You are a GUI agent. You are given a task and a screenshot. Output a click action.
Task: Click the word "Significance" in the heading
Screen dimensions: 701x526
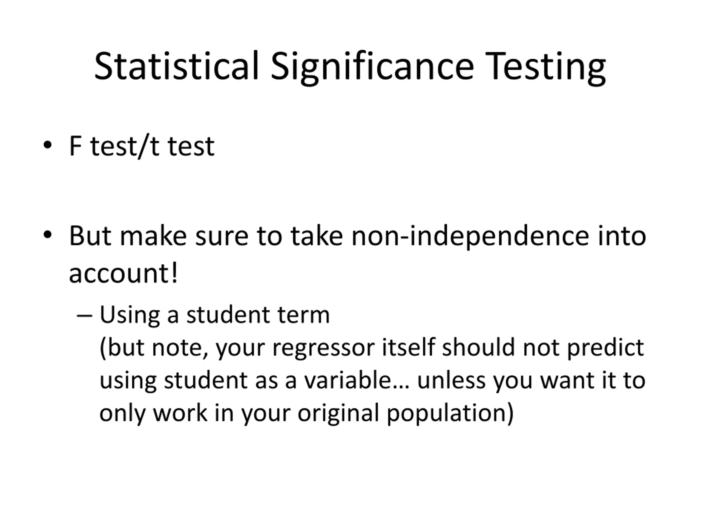(x=372, y=67)
